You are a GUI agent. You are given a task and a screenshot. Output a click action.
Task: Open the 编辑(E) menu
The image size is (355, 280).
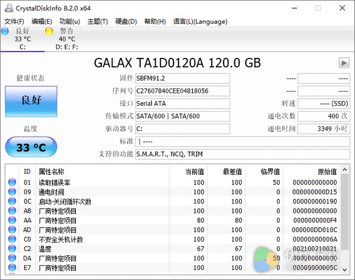click(41, 21)
